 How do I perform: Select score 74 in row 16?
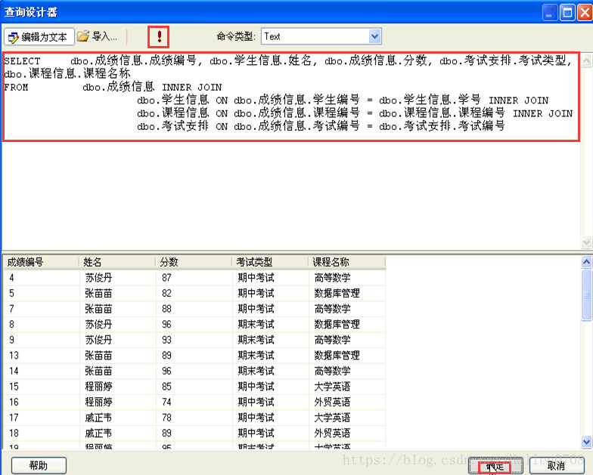click(x=194, y=402)
